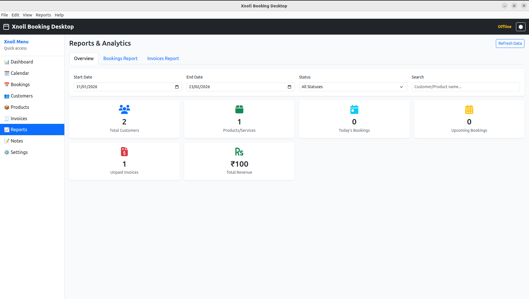Click the Refresh Data button
The height and width of the screenshot is (299, 529).
(510, 43)
